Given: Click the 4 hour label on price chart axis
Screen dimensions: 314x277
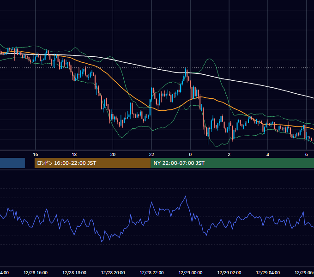Looking at the screenshot, I should 268,155.
